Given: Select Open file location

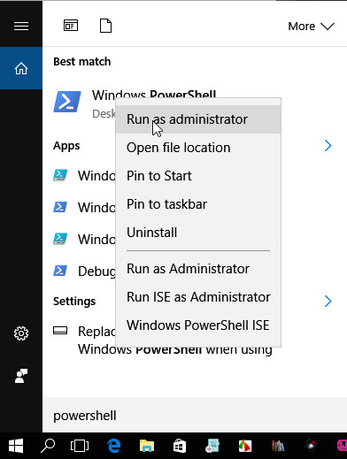Looking at the screenshot, I should pyautogui.click(x=198, y=148).
